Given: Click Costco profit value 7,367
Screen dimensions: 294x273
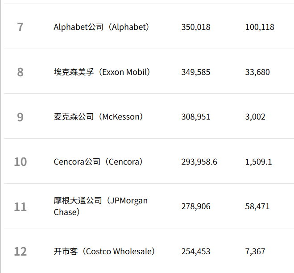Looking at the screenshot, I should 255,252.
